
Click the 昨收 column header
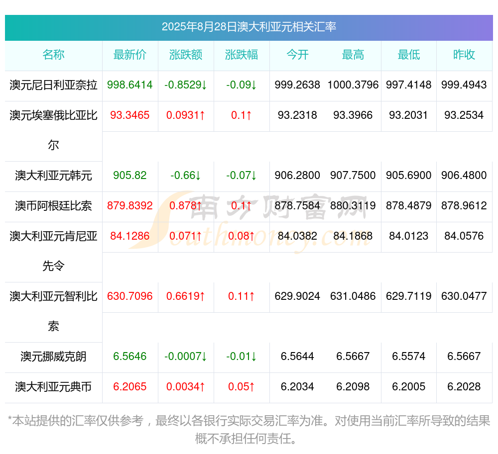pos(464,55)
